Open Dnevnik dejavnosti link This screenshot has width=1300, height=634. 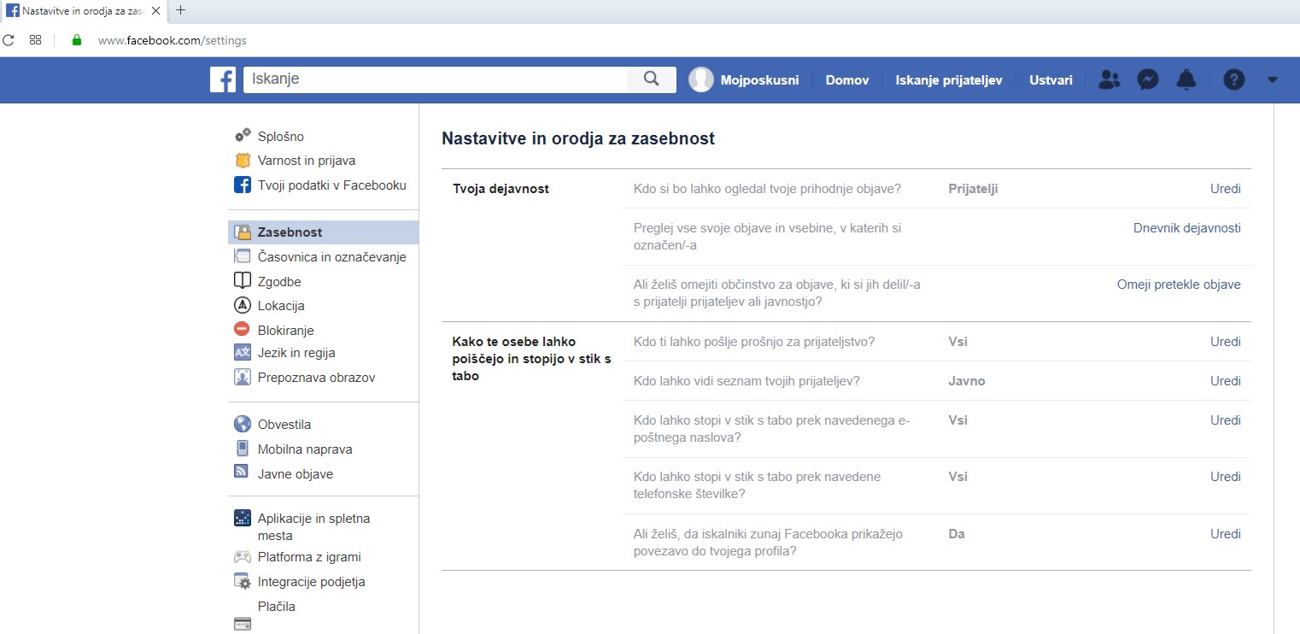coord(1186,228)
